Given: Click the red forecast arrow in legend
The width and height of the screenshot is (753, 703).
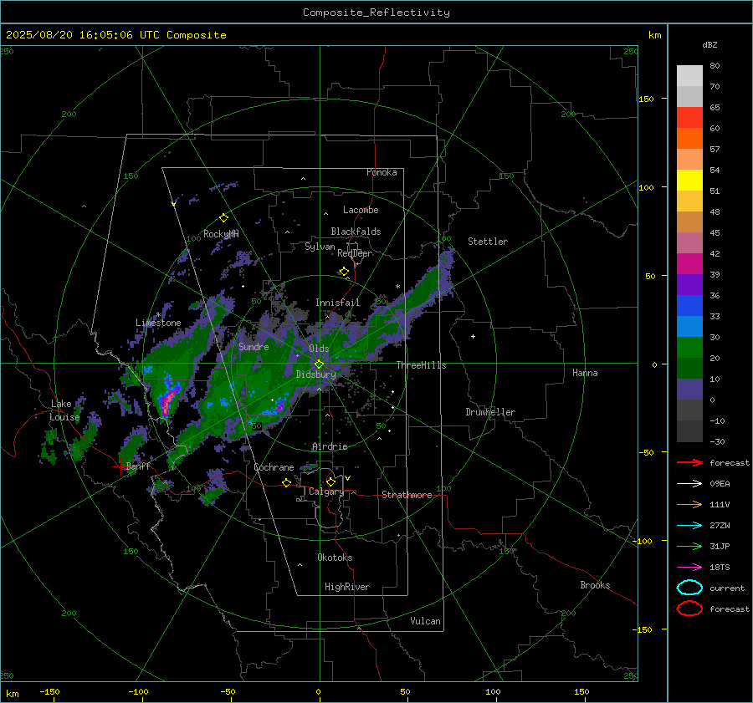Looking at the screenshot, I should pyautogui.click(x=689, y=462).
